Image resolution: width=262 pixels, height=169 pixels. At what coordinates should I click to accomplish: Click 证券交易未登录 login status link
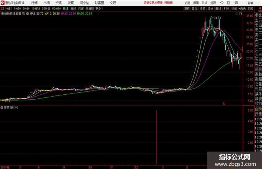[153, 3]
